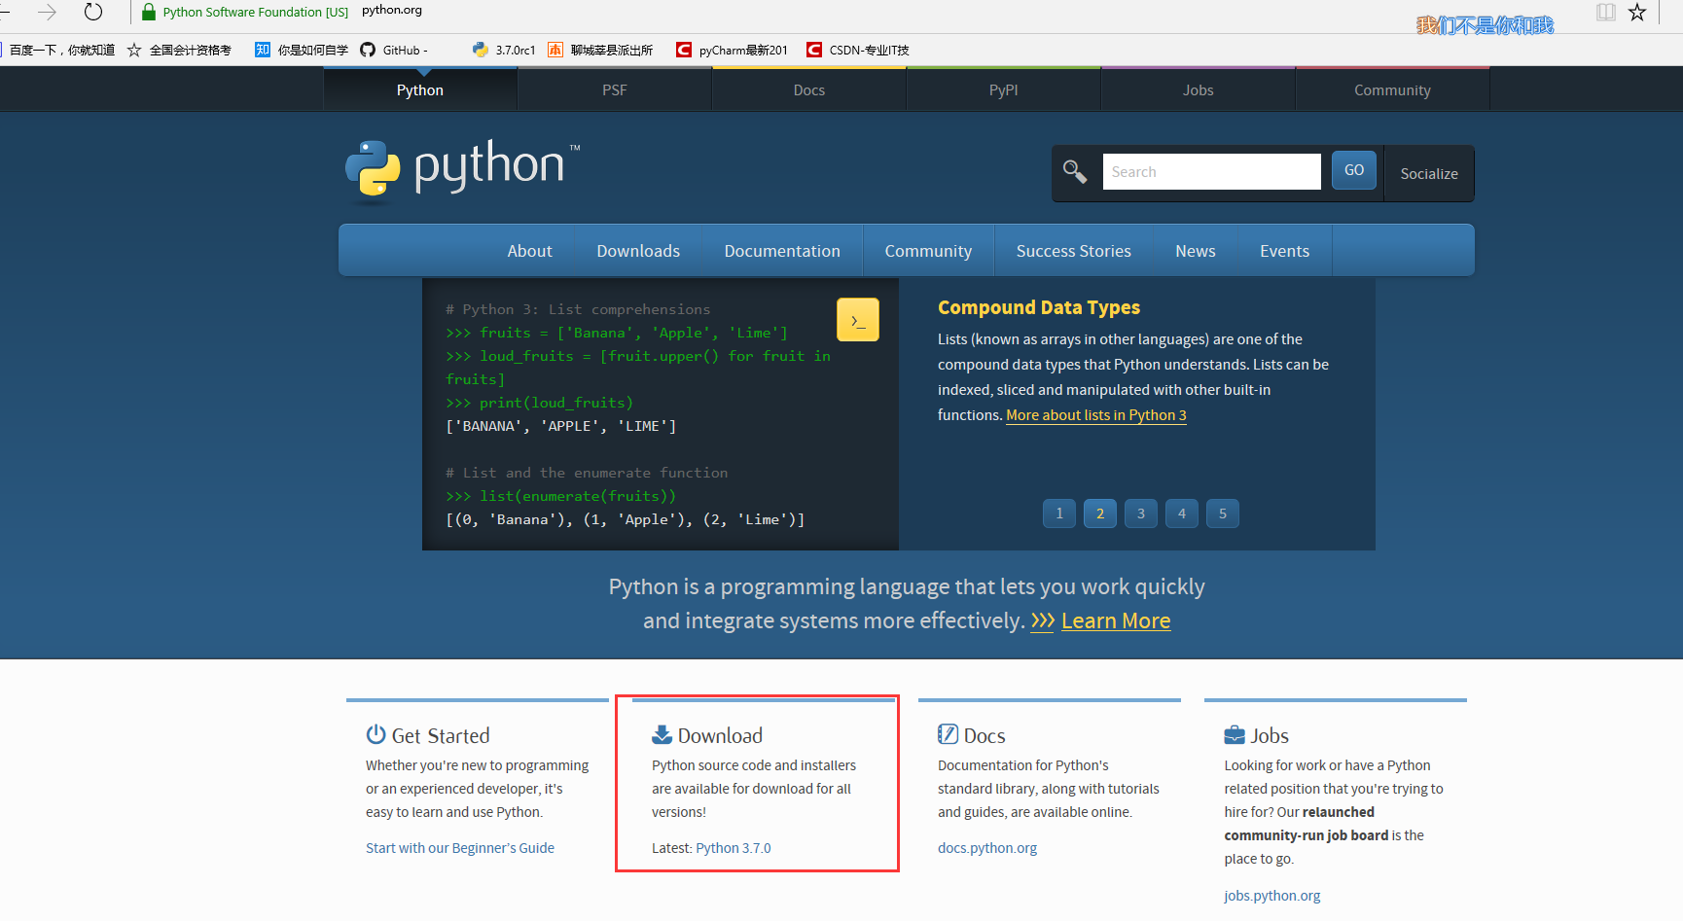
Task: Select the Docs top tab
Action: click(x=809, y=89)
